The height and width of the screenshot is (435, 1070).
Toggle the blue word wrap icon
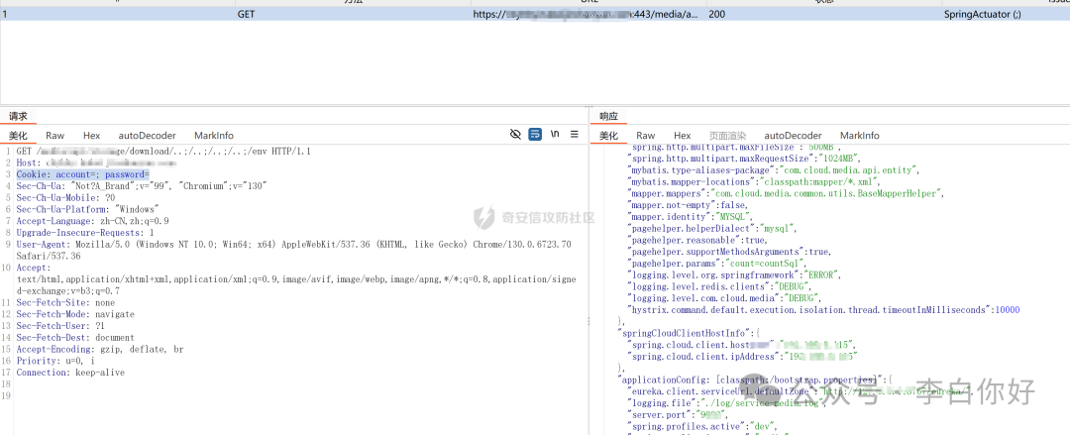pos(535,134)
